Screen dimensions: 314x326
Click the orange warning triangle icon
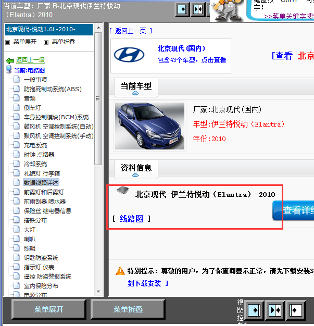pos(120,271)
